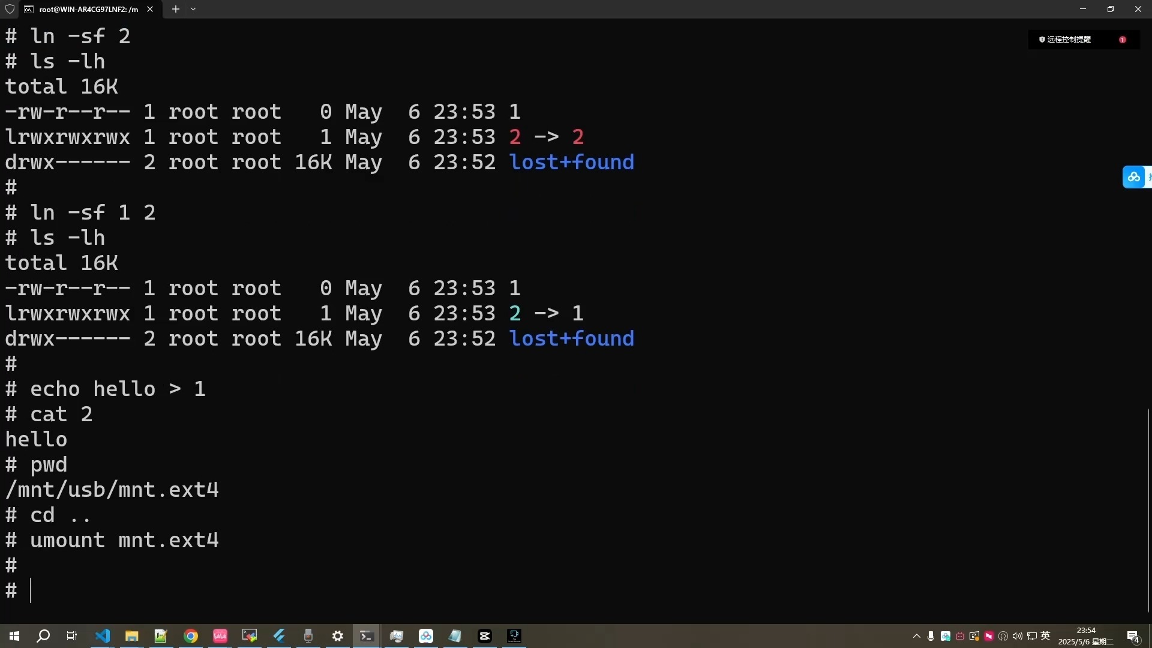1152x648 pixels.
Task: Open the microphone recorder taskbar app
Action: 308,636
